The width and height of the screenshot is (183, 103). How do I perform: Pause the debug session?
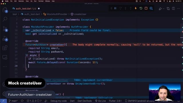click(x=115, y=8)
